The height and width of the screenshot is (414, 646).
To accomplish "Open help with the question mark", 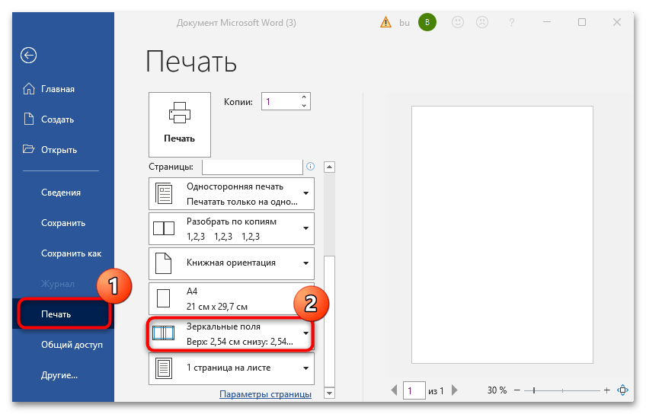I will coord(512,22).
